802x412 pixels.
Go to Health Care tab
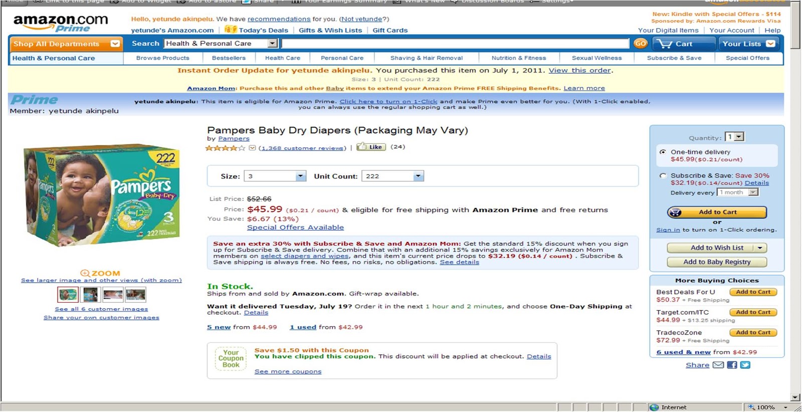point(283,58)
